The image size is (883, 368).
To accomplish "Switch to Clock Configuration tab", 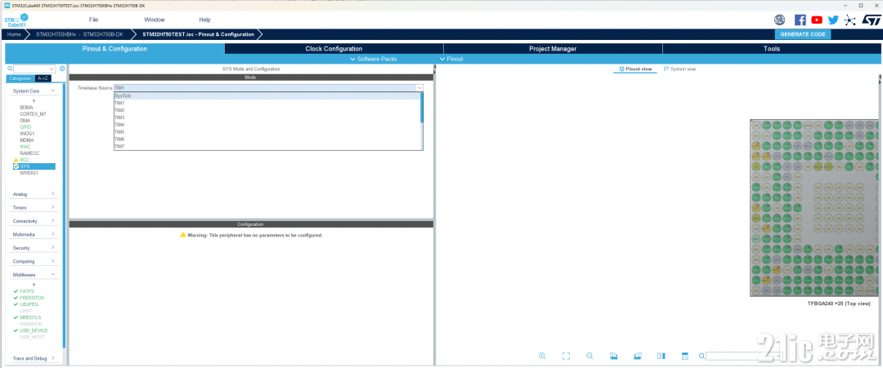I will [x=334, y=49].
